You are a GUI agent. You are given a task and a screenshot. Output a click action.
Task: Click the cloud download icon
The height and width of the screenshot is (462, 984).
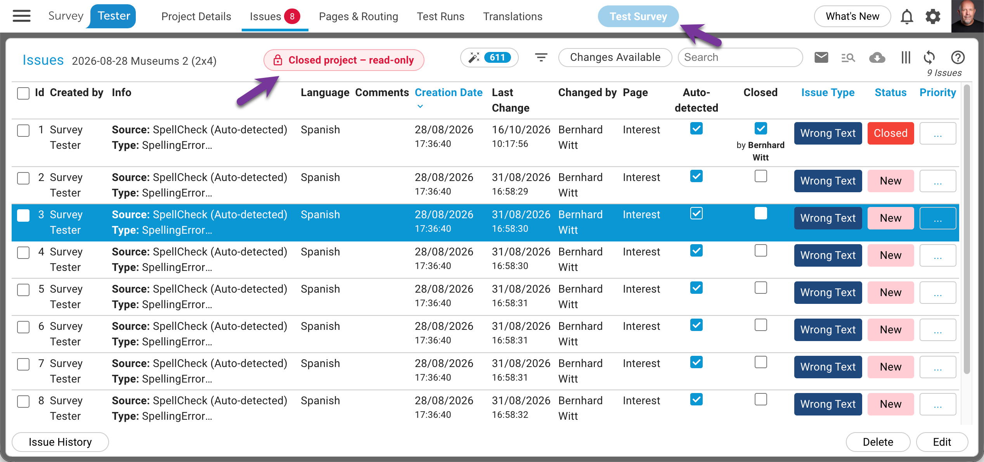coord(877,58)
